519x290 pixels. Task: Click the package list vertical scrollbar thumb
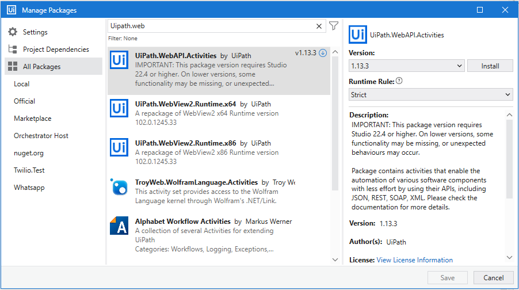335,124
